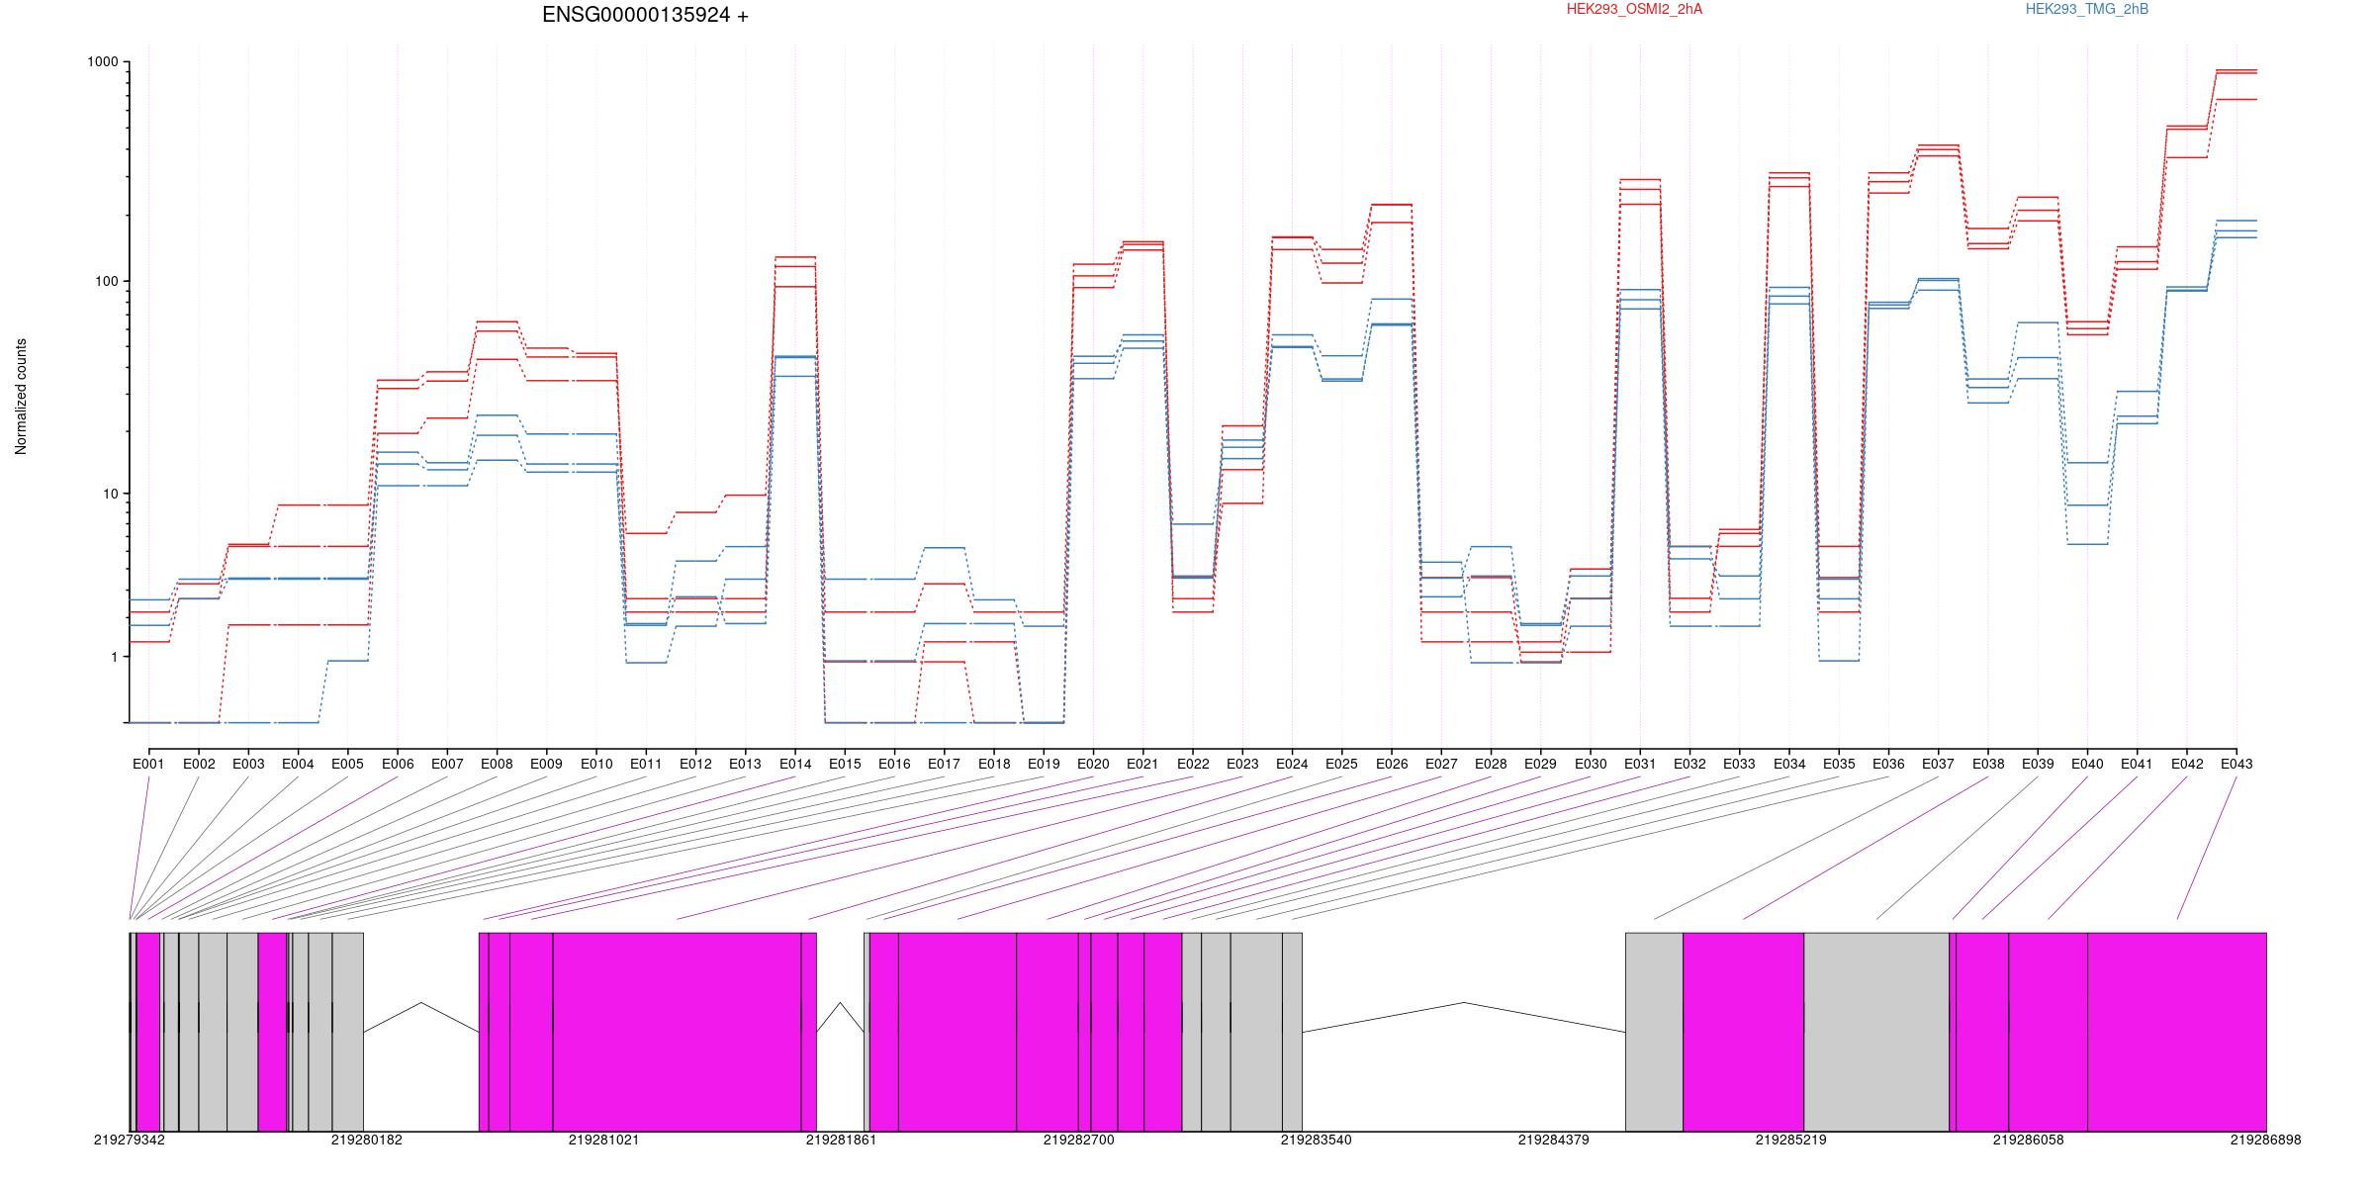Click exon label E021
This screenshot has width=2374, height=1187.
tap(1142, 764)
